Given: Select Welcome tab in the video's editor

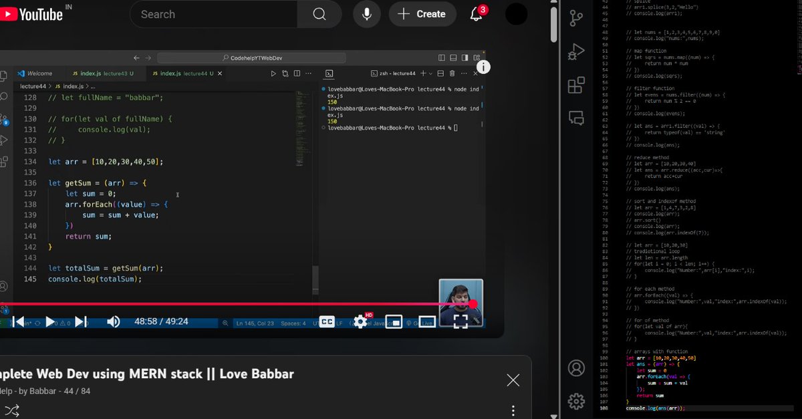Looking at the screenshot, I should [x=35, y=74].
